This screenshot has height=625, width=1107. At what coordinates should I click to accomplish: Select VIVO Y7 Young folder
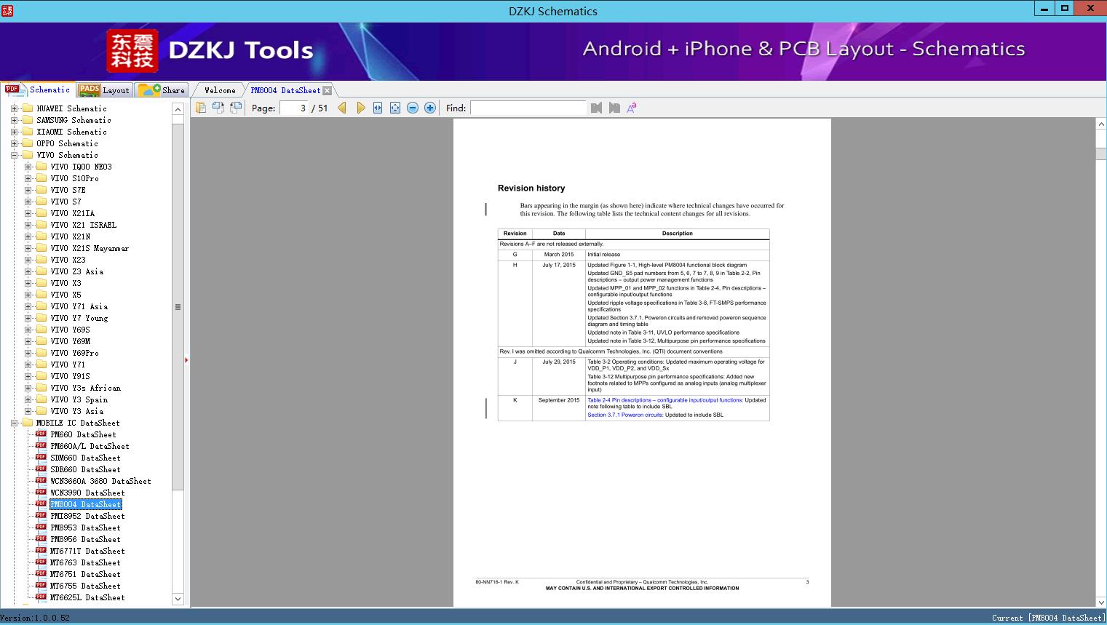point(79,318)
